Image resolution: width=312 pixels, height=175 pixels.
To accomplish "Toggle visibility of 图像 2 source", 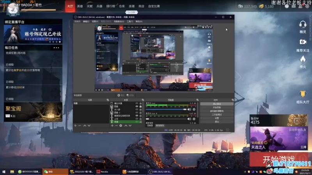I will pyautogui.click(x=137, y=112).
